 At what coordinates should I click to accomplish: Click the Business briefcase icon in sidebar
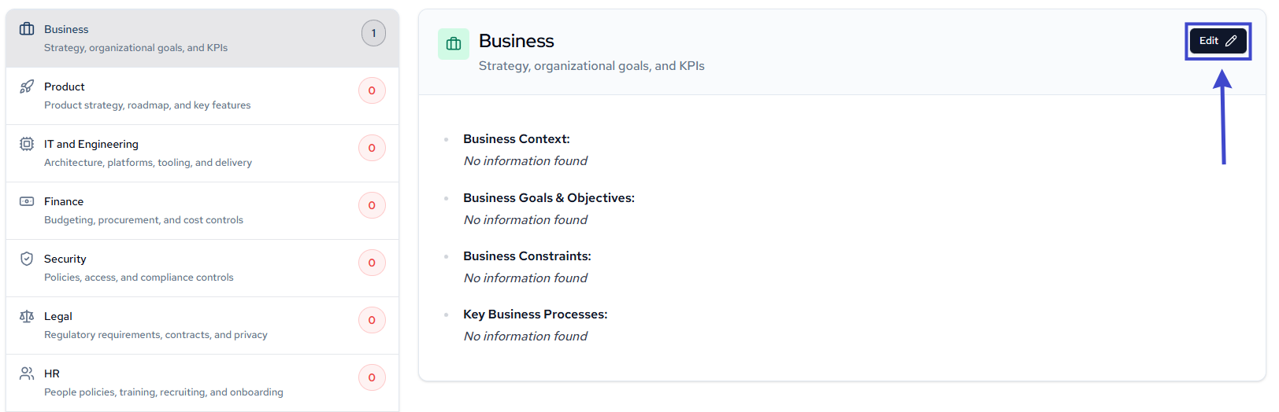click(27, 29)
